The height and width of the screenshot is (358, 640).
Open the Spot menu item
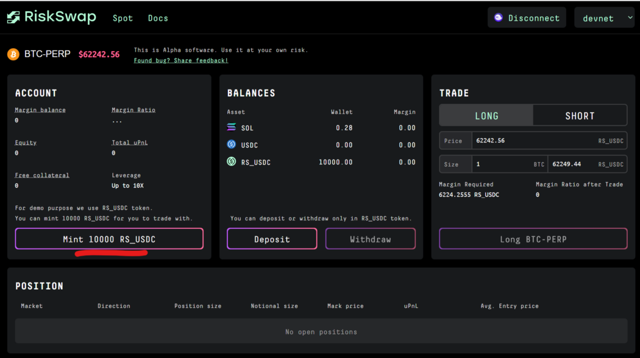pos(123,18)
